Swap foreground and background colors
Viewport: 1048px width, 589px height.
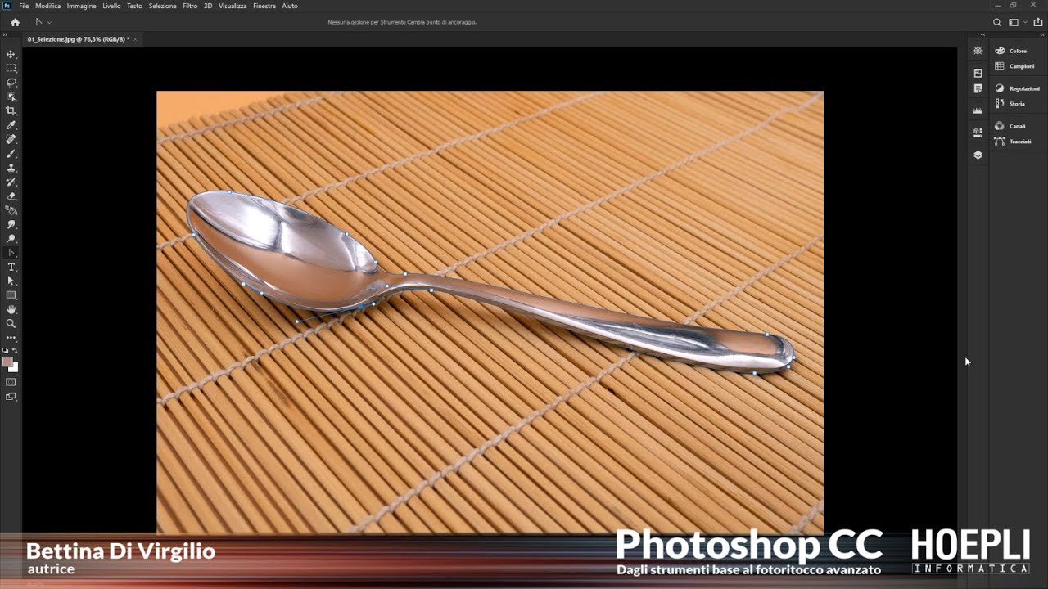click(x=15, y=351)
